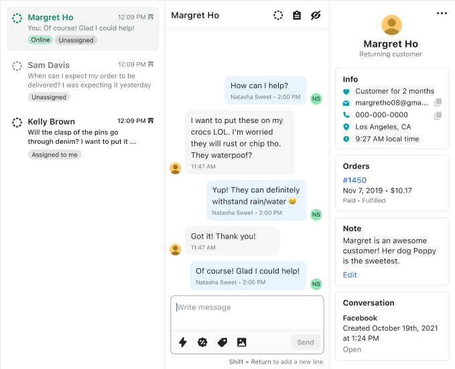Click the Unassigned tag on Margret Ho

pos(76,40)
